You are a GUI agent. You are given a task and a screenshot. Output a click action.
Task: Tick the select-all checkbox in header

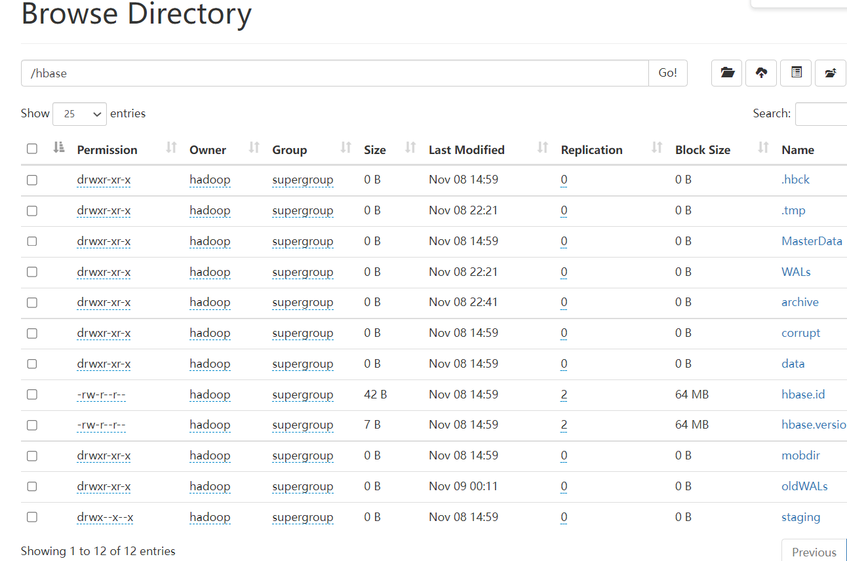click(32, 149)
